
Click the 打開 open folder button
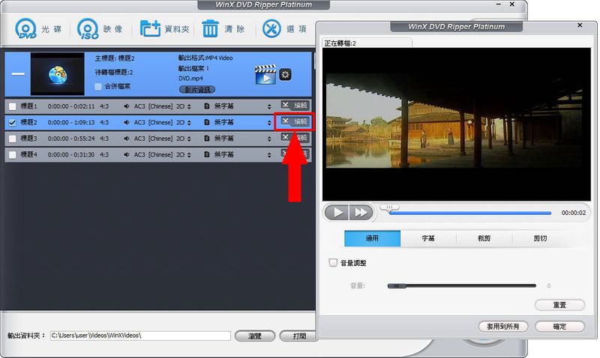[x=299, y=336]
